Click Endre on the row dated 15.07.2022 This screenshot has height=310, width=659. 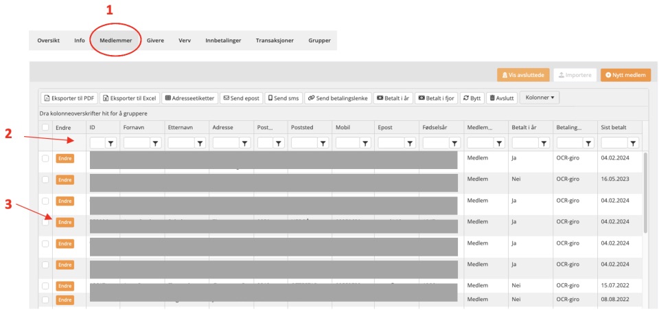65,287
